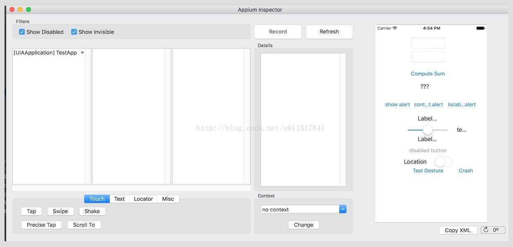Click the Copy XML button

(x=458, y=230)
